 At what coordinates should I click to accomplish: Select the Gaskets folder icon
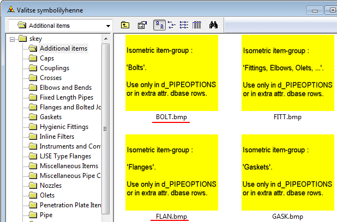click(33, 117)
